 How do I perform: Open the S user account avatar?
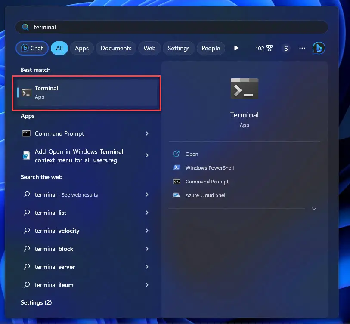click(x=286, y=48)
